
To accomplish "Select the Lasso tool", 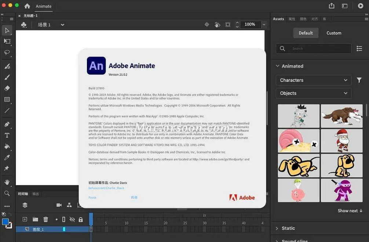I will click(7, 52).
